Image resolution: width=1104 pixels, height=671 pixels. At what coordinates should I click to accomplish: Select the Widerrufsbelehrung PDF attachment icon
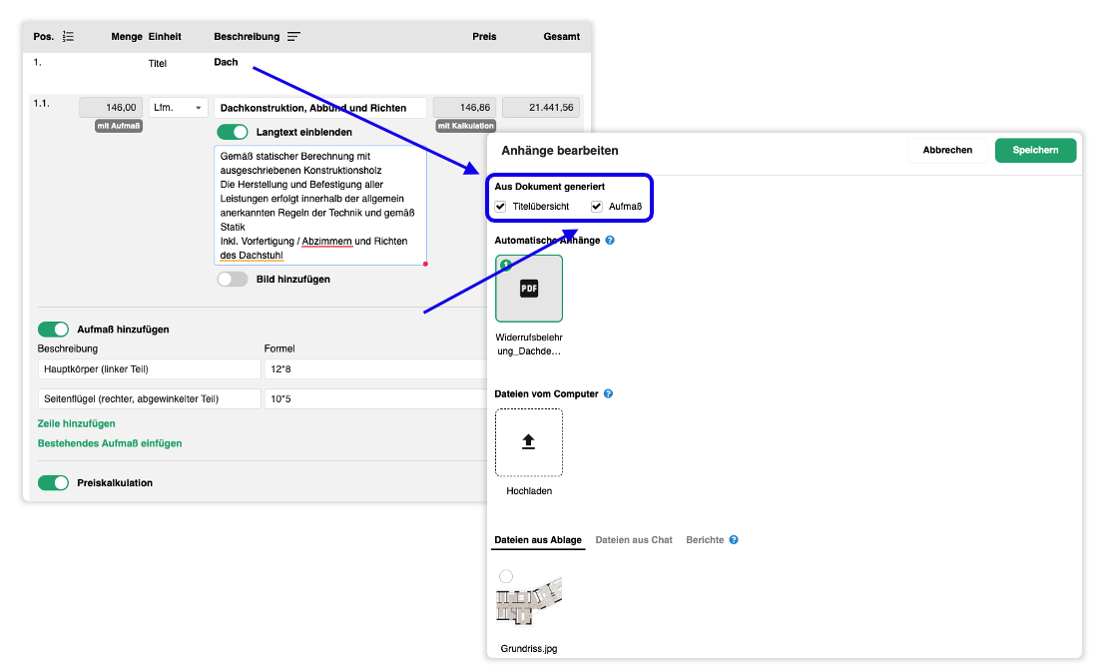(x=529, y=288)
